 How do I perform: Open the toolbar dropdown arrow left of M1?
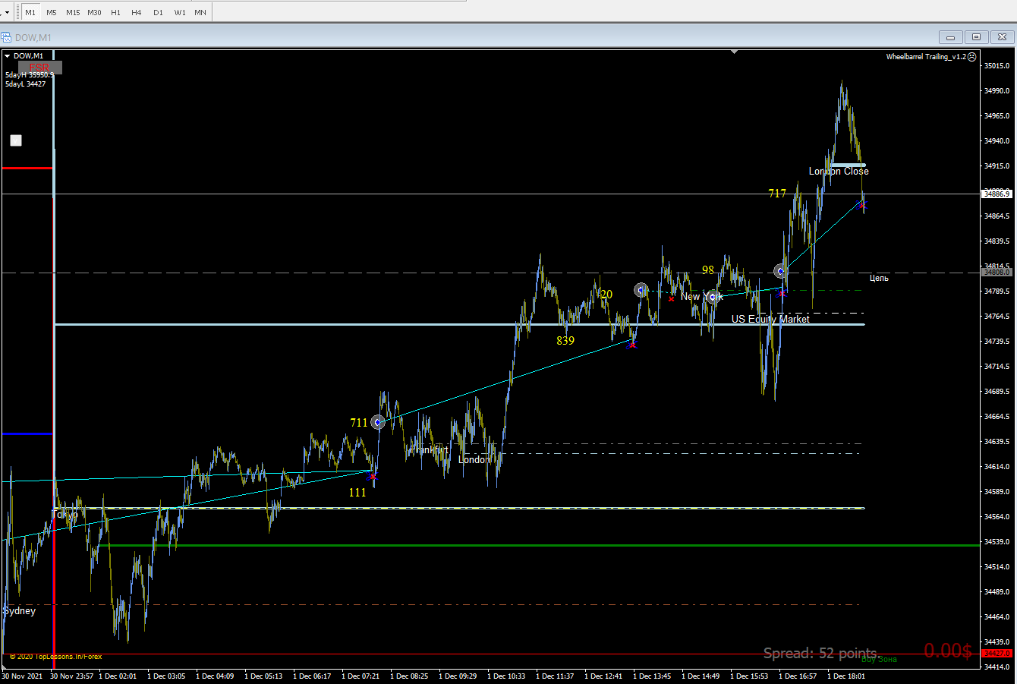click(7, 13)
